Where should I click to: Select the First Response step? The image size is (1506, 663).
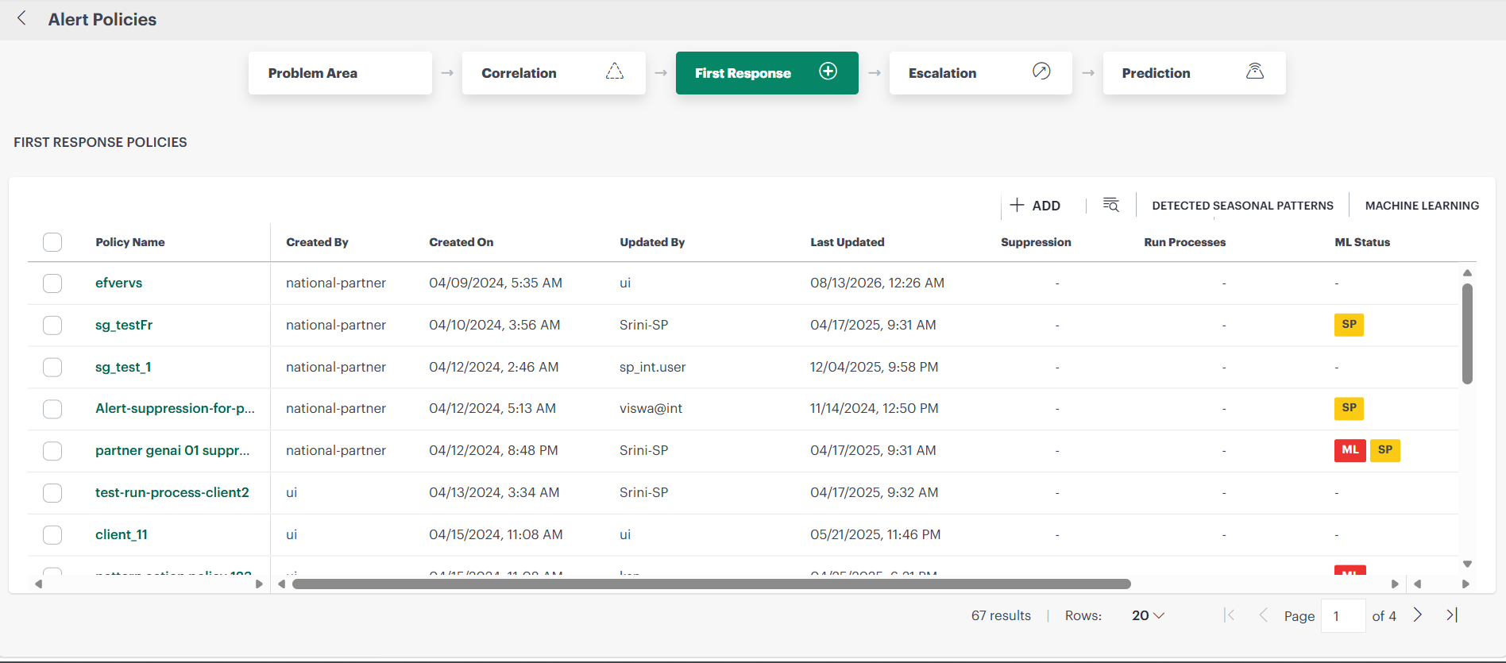(767, 73)
